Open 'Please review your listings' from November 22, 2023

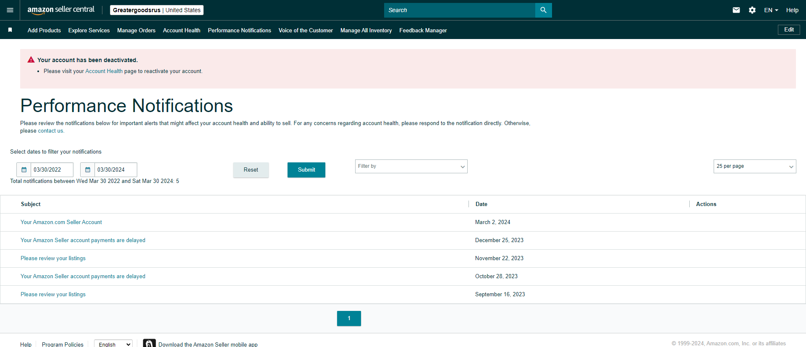coord(53,258)
